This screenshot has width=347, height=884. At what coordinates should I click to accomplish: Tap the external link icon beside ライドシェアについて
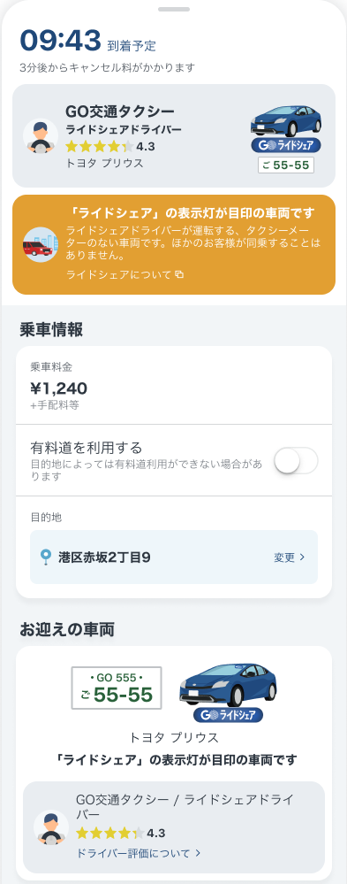tap(179, 274)
